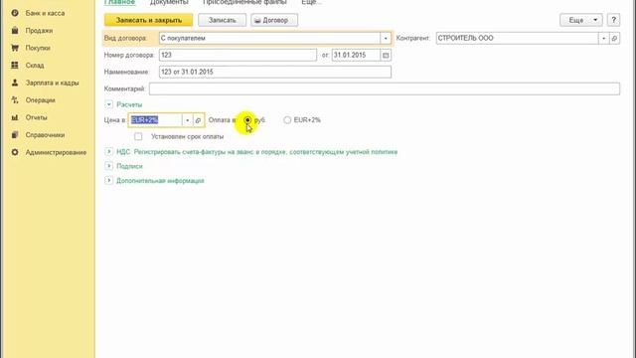Viewport: 636px width, 358px height.
Task: Click the help question mark button
Action: pyautogui.click(x=614, y=20)
